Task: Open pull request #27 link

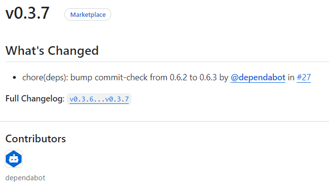Action: click(x=304, y=77)
